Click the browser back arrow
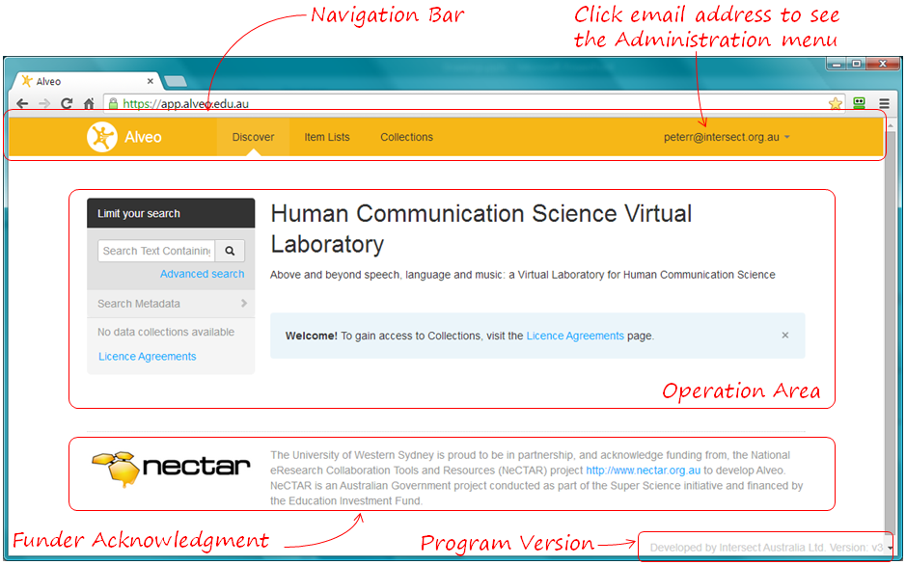 (x=22, y=103)
